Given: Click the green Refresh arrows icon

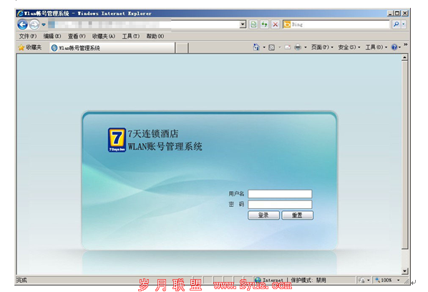Looking at the screenshot, I should click(265, 24).
